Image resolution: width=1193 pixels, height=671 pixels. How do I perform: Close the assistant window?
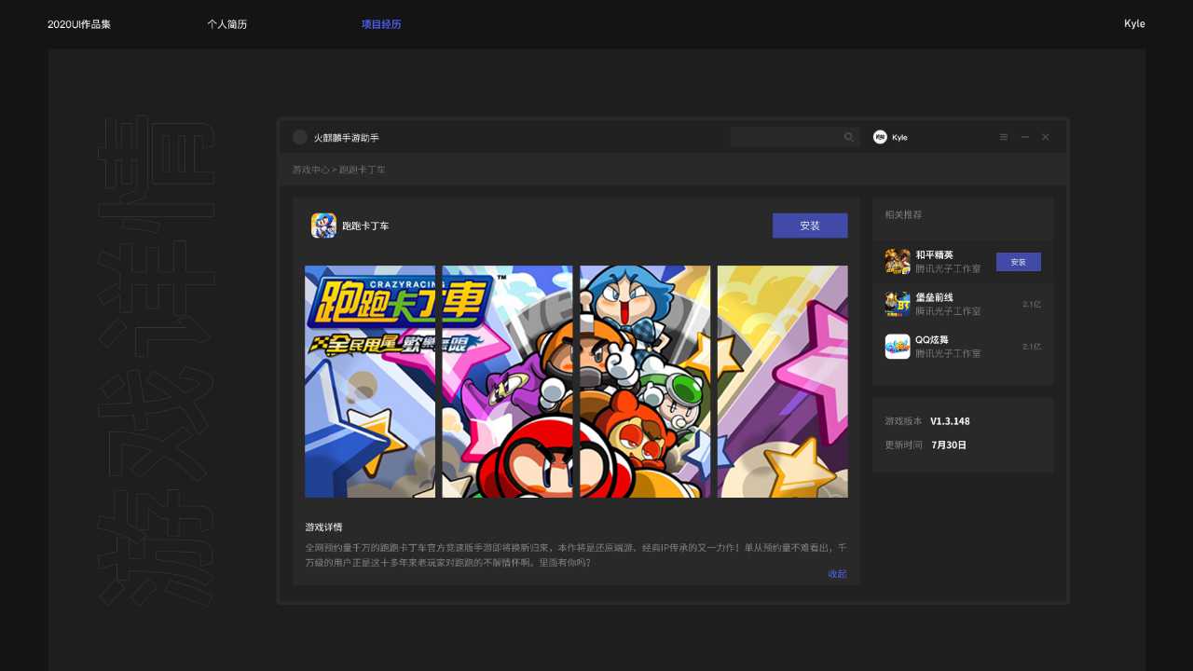coord(1046,137)
